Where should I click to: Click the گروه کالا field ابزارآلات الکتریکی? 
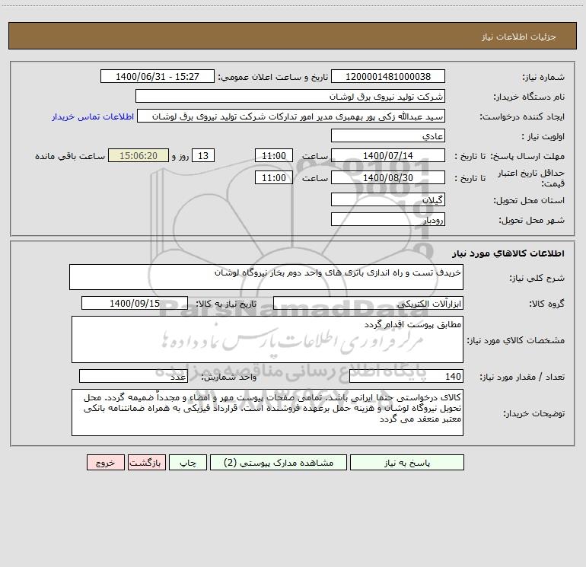(368, 303)
